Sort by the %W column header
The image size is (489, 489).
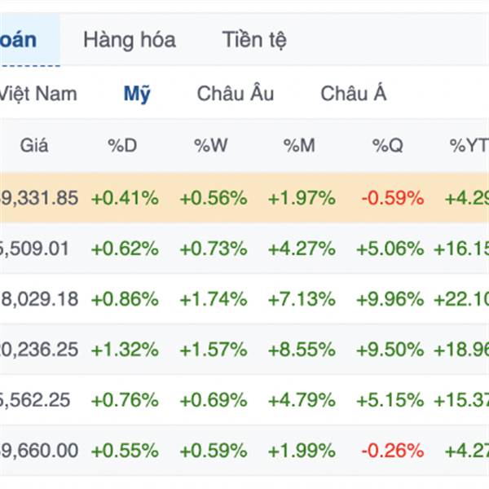point(211,146)
